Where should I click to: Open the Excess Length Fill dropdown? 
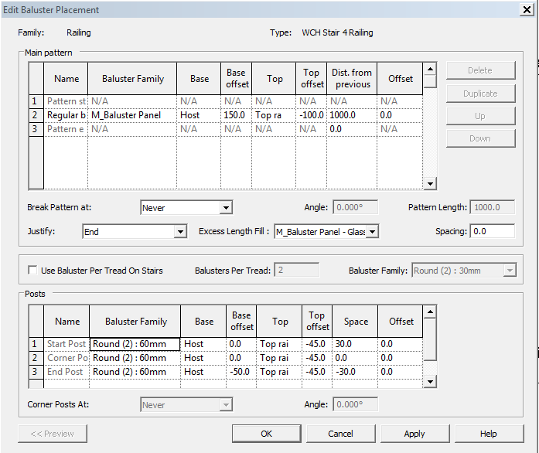pyautogui.click(x=372, y=231)
